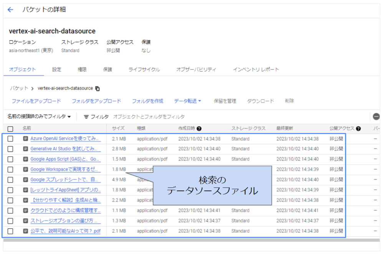This screenshot has width=384, height=255.
Task: Click help icon next to 公開アクセス header
Action: coord(358,129)
